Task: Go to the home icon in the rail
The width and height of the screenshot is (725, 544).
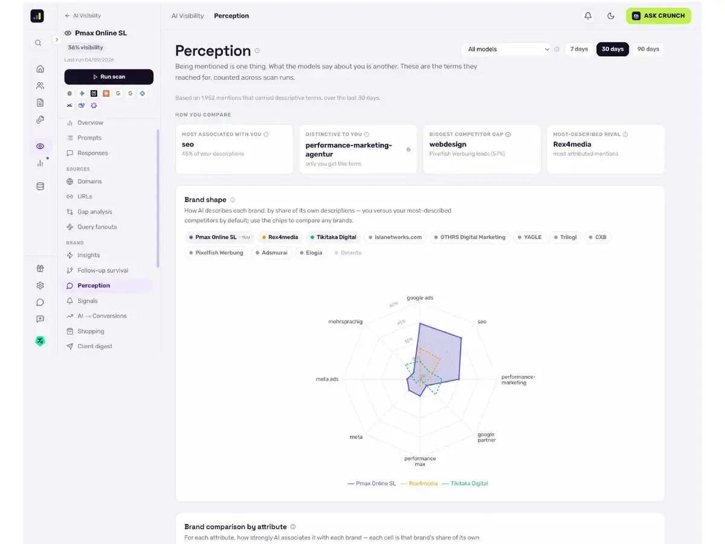Action: tap(40, 69)
